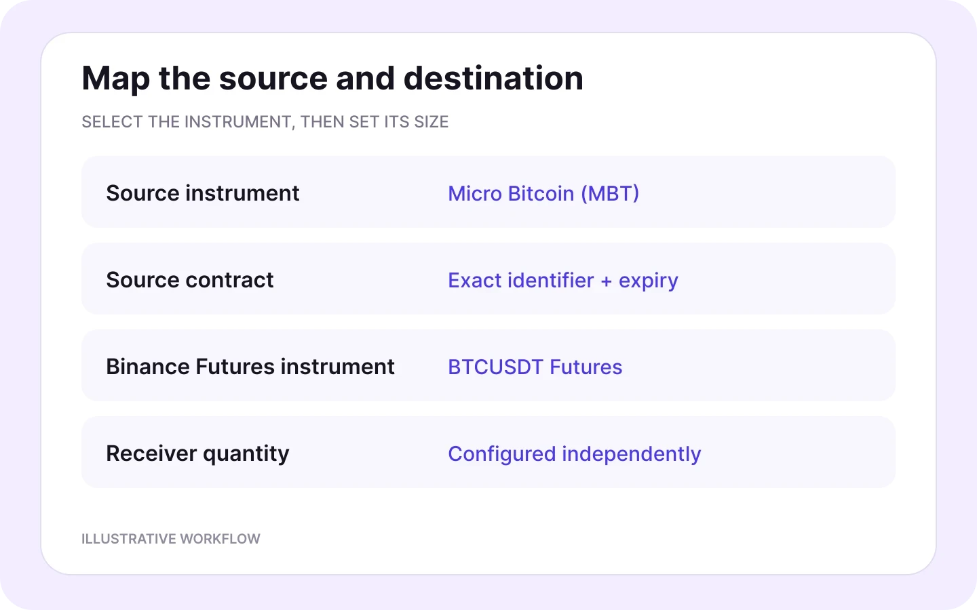The height and width of the screenshot is (610, 977).
Task: Click "SET ITS SIZE" in the subtitle
Action: (399, 122)
